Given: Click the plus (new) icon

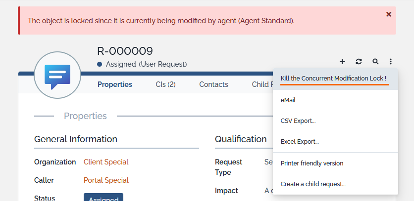Looking at the screenshot, I should (x=342, y=62).
